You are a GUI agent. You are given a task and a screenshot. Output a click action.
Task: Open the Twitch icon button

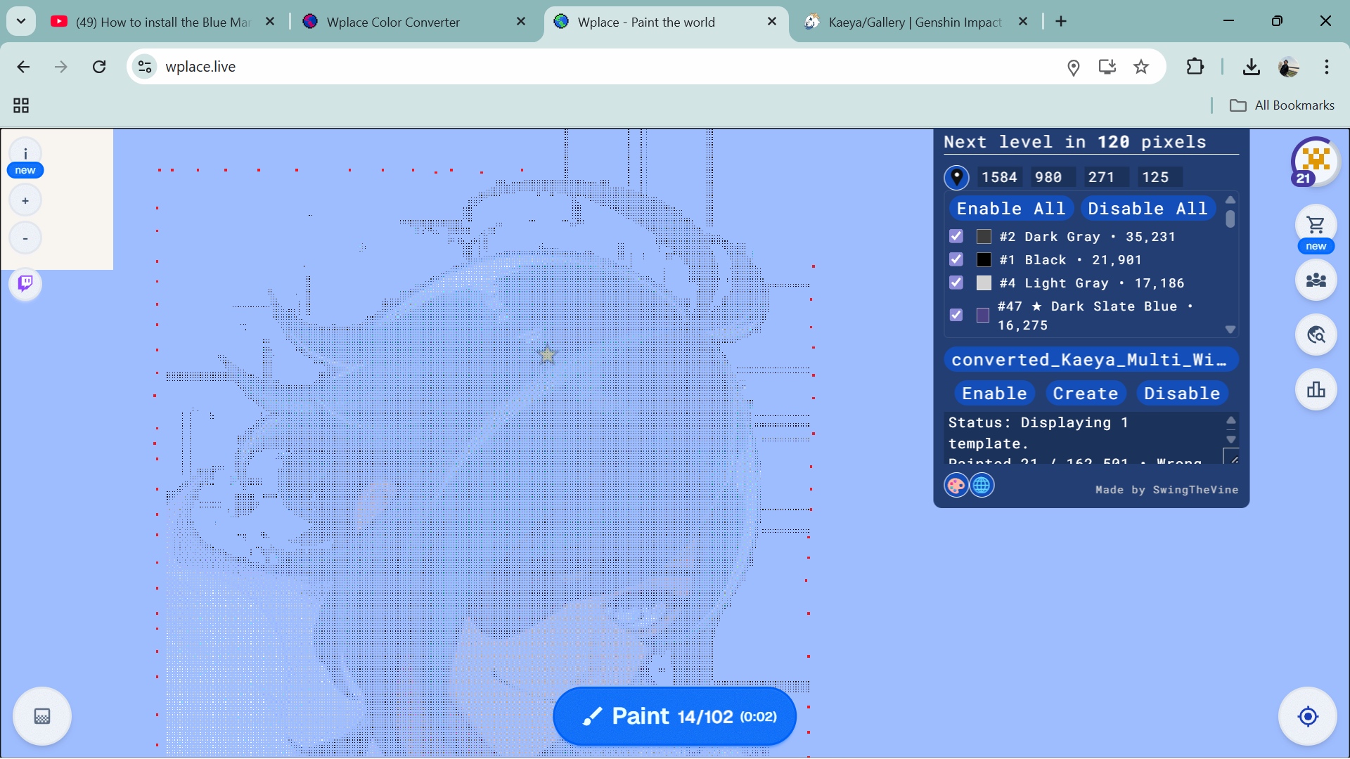[25, 283]
